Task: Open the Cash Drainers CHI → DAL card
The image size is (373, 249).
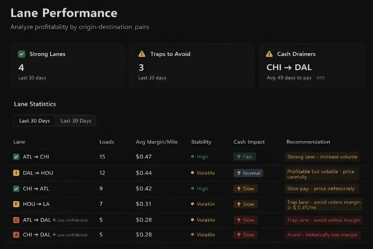Action: tap(311, 65)
